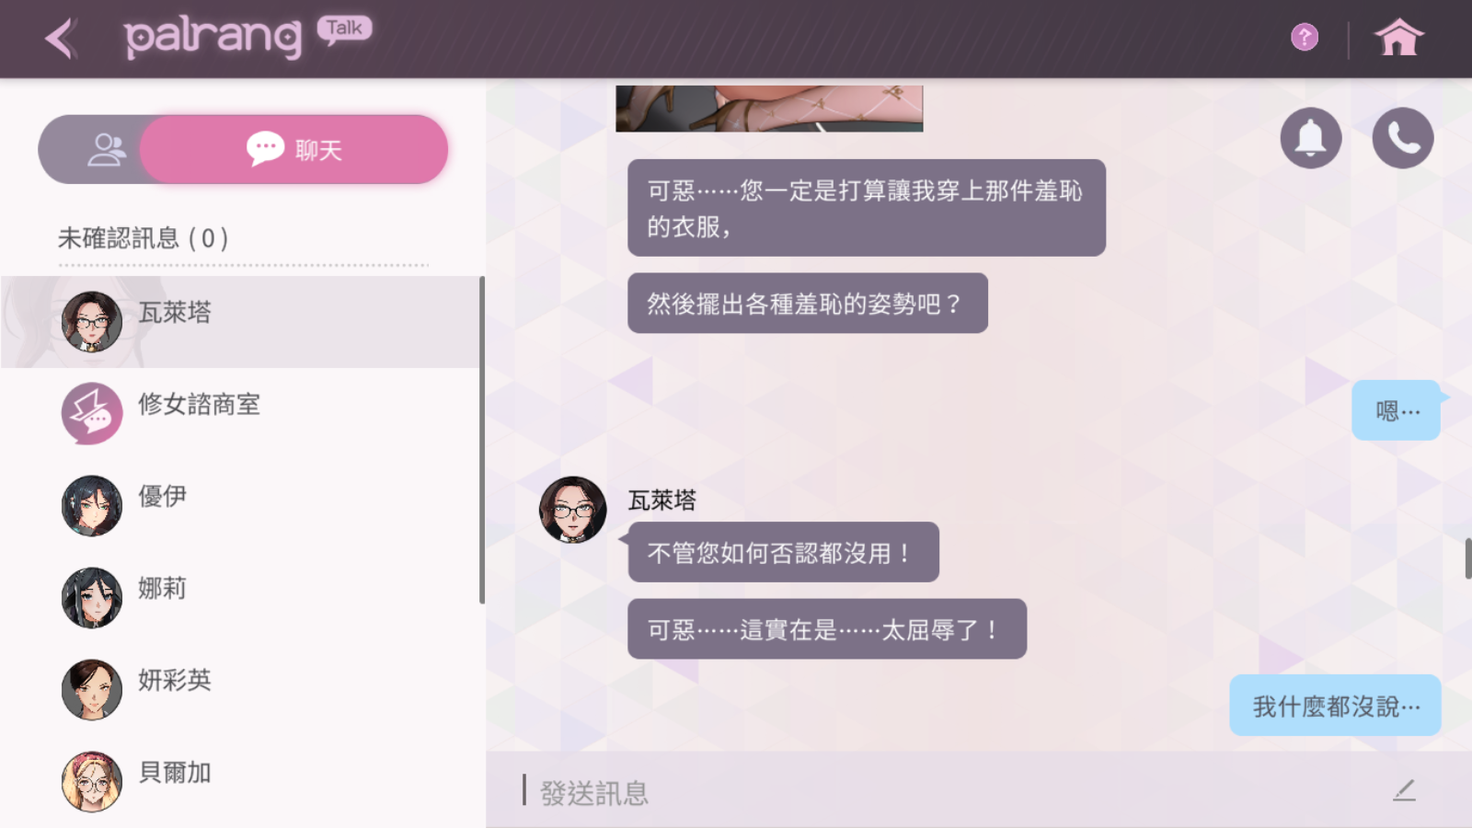Open the 修女諮商室 chat room

pos(241,414)
